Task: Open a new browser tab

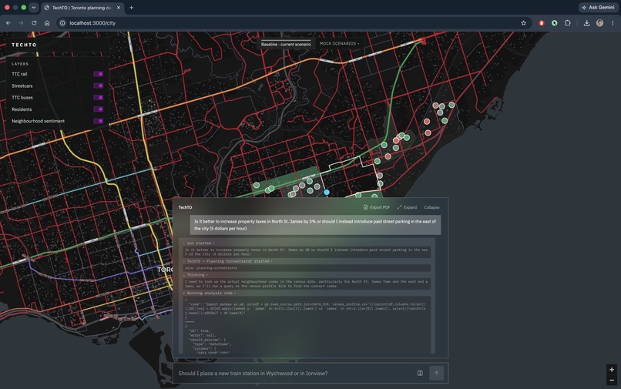Action: (x=132, y=8)
